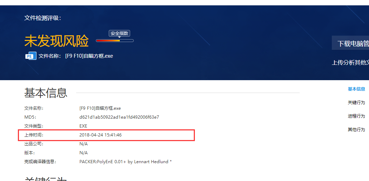Click the 文件名称 label in 基本信息 table
This screenshot has height=181, width=369.
34,108
